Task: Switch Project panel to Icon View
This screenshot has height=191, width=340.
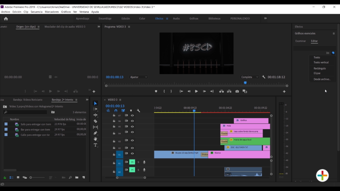Action: coord(18,177)
